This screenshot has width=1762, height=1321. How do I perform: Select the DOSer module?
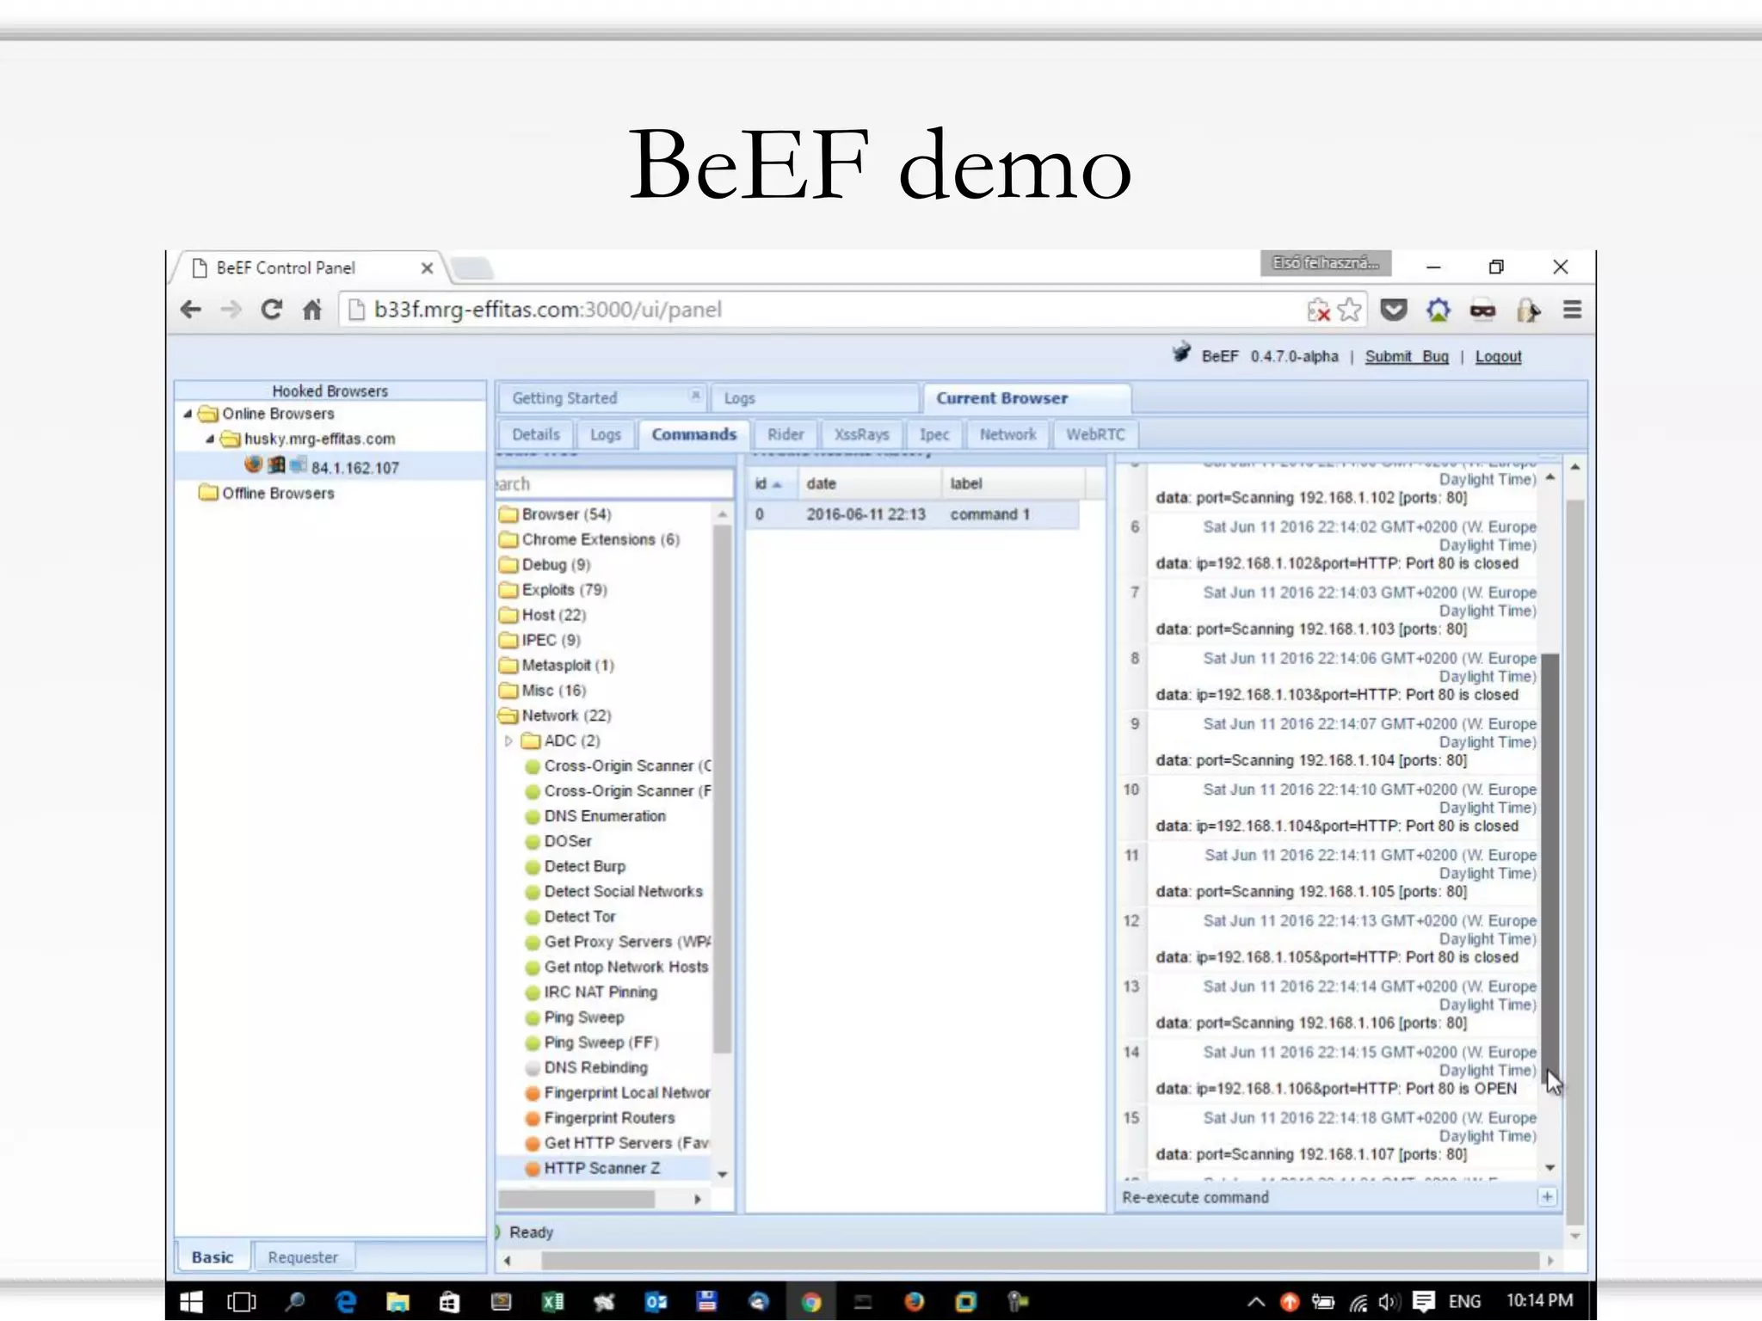point(568,842)
